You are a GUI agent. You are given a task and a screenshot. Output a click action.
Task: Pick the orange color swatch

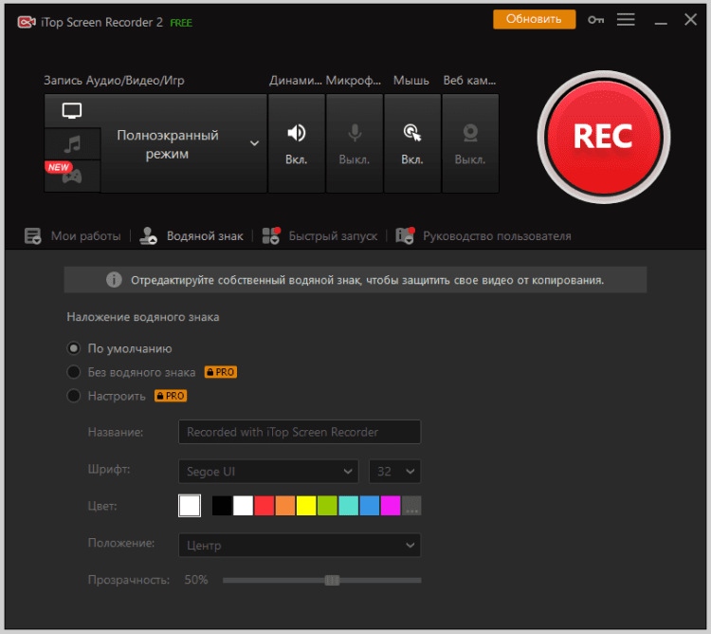click(x=285, y=506)
